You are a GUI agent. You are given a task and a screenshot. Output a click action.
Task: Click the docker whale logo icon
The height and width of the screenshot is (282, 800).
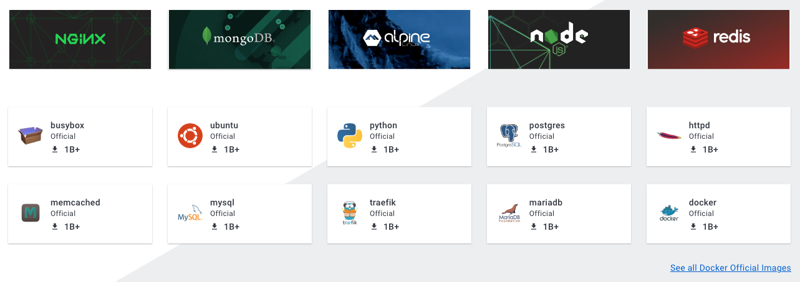coord(669,213)
